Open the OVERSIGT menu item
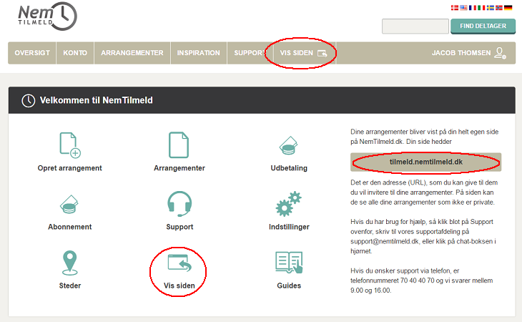The image size is (522, 322). point(32,53)
